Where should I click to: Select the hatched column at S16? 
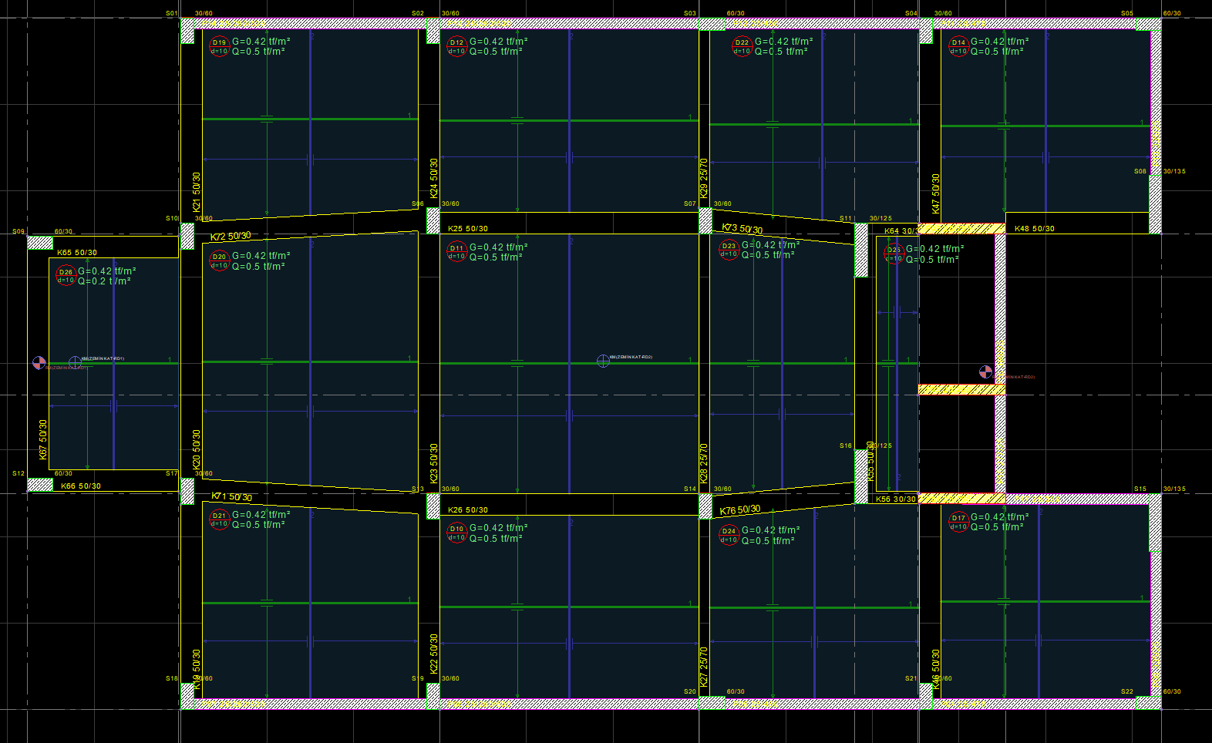(x=861, y=476)
